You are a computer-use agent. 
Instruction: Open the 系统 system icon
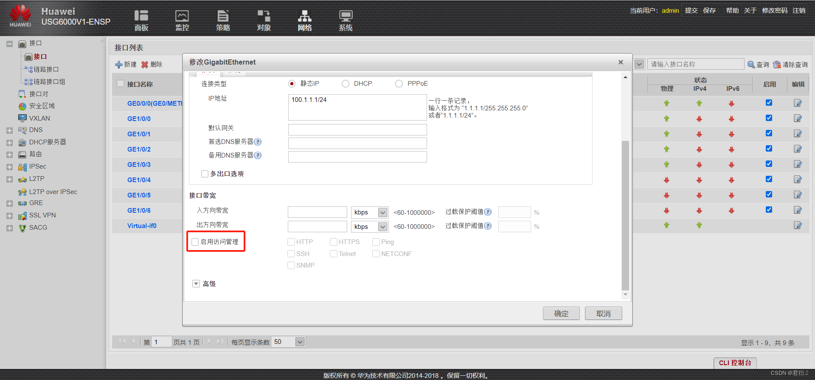coord(346,20)
